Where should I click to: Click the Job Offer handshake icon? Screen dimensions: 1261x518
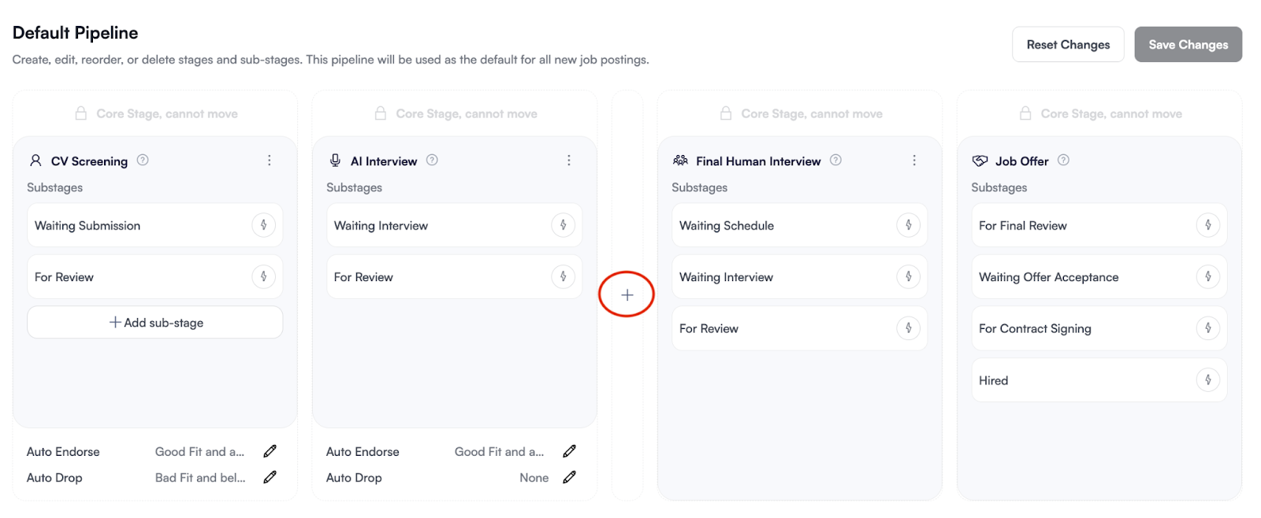point(980,161)
